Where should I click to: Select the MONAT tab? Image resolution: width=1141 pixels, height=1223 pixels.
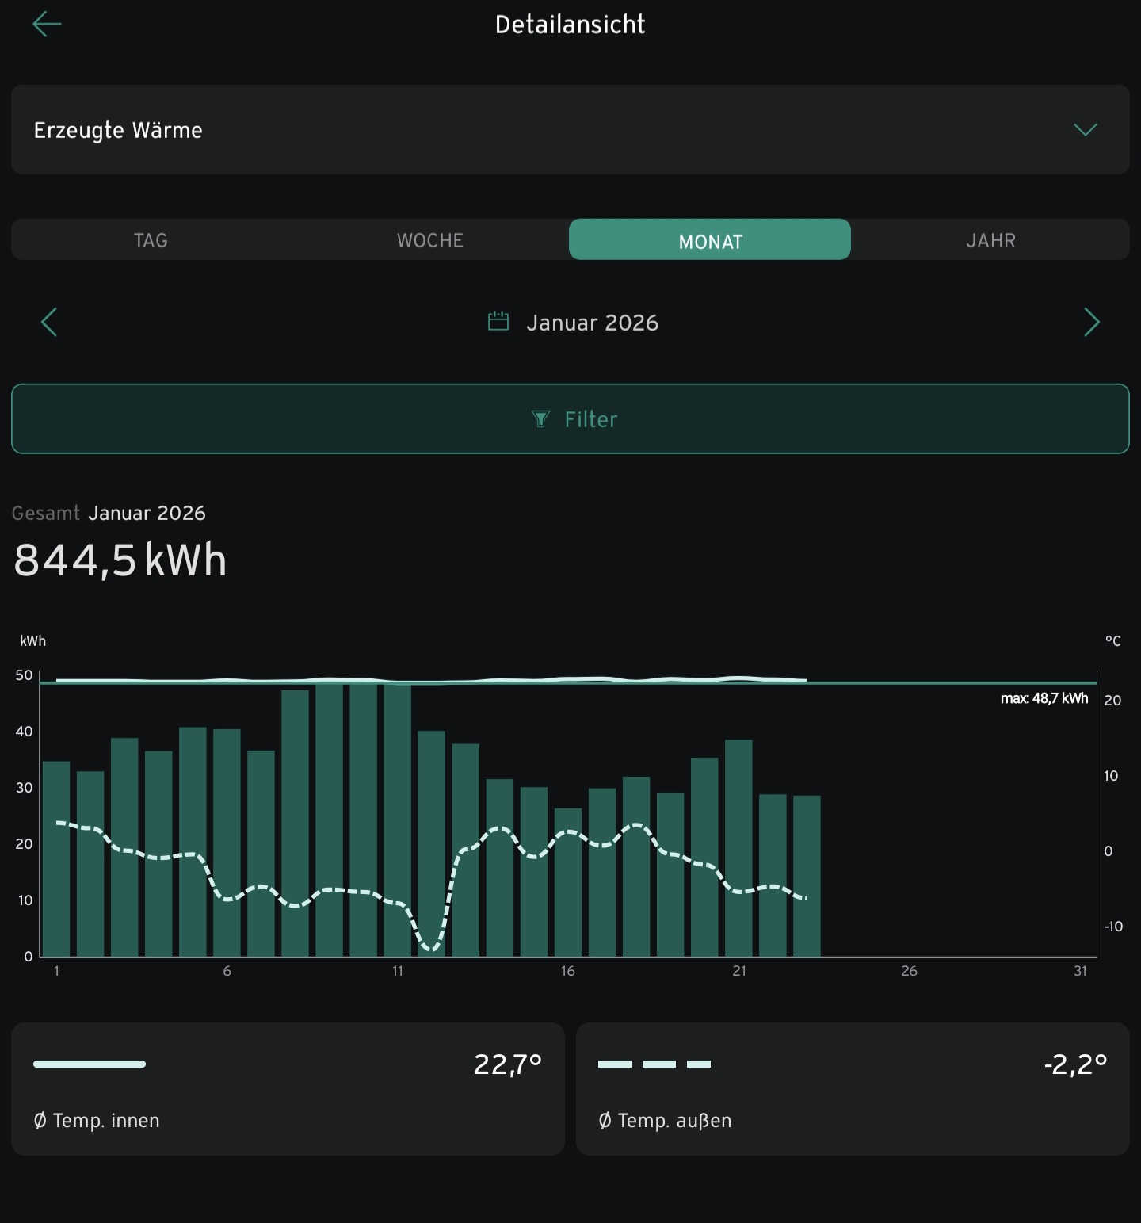(x=710, y=240)
